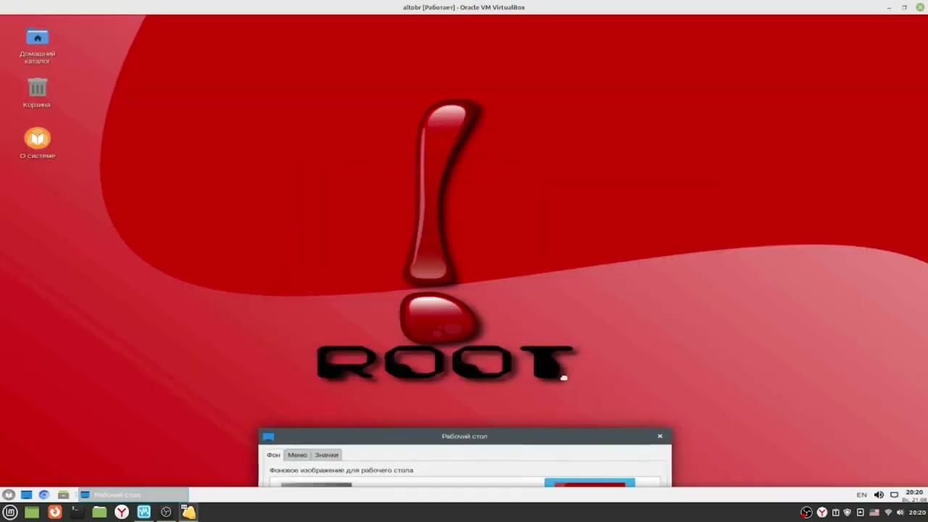The height and width of the screenshot is (522, 928).
Task: Click the host taskbar clock 20:20
Action: tap(917, 513)
